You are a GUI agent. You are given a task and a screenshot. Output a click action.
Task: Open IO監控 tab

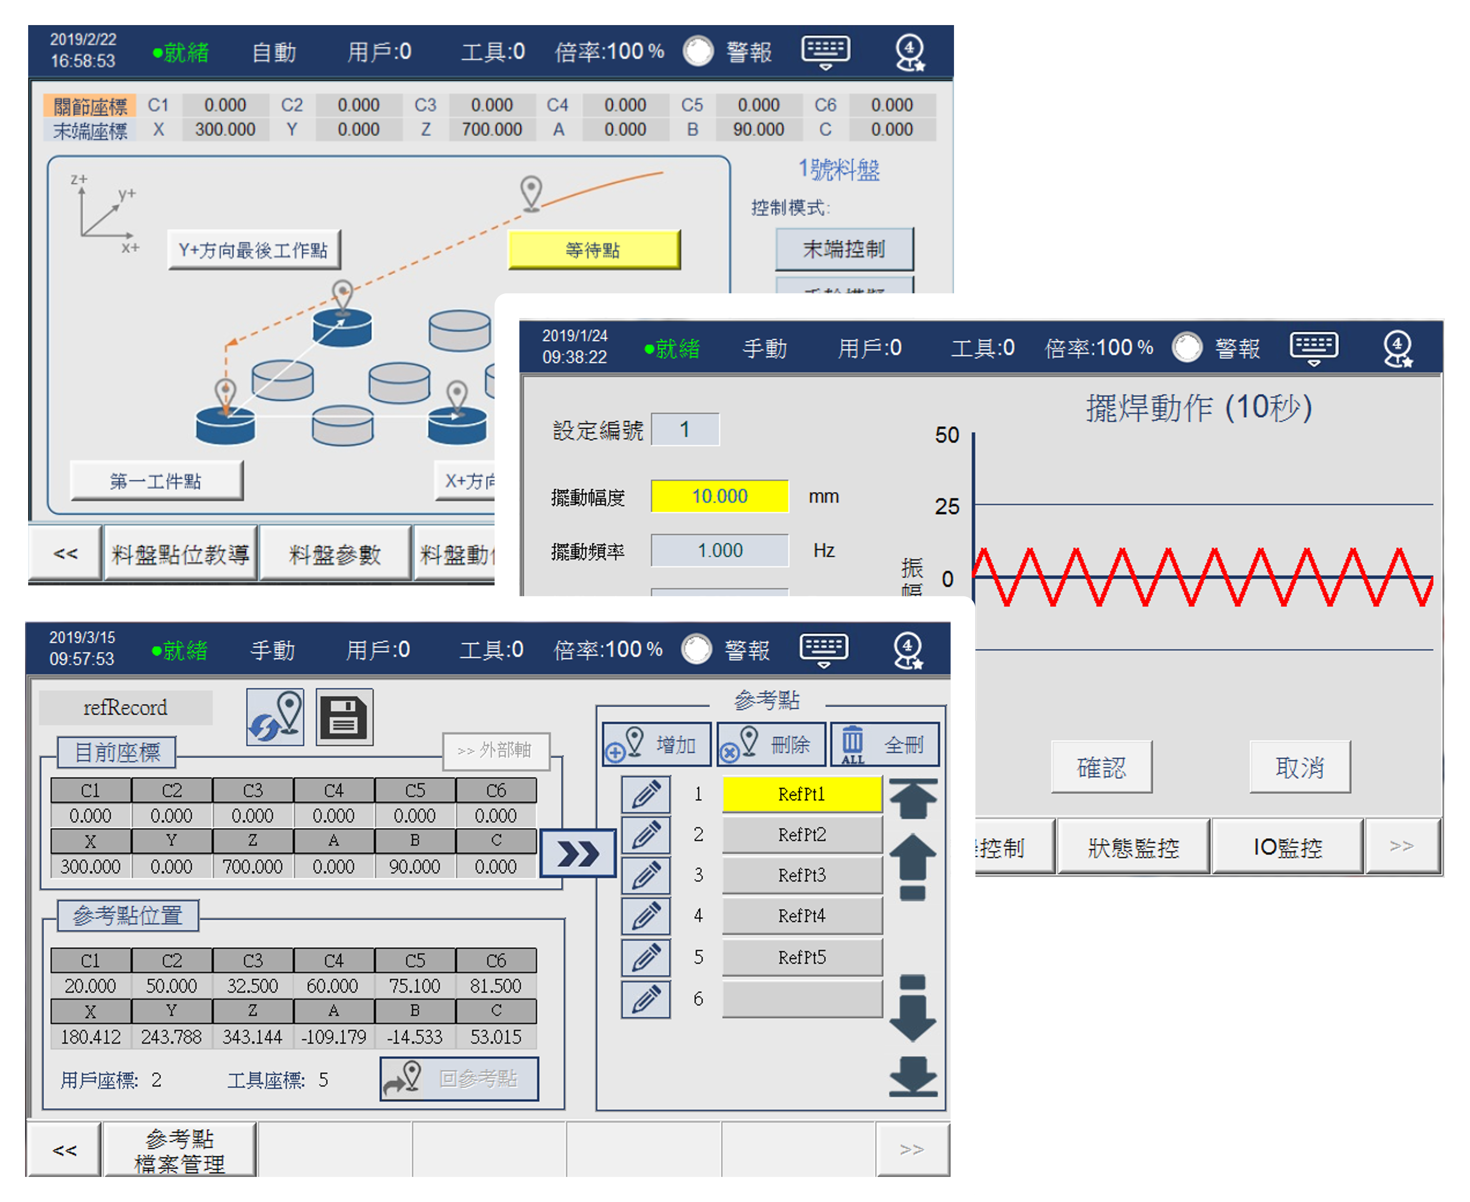tap(1287, 848)
